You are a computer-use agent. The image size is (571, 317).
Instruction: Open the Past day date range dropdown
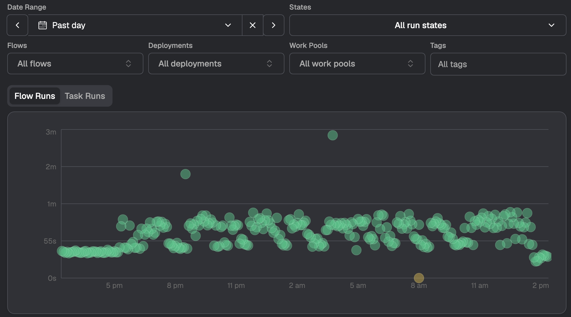click(x=135, y=25)
